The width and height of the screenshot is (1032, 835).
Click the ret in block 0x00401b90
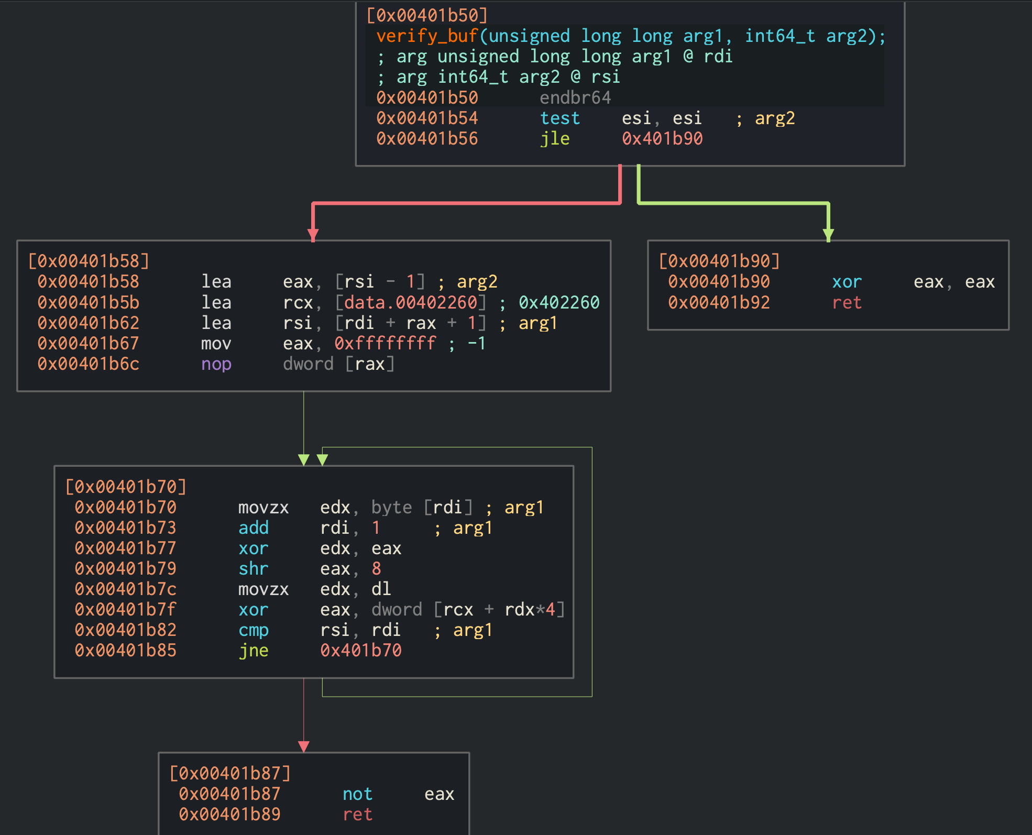(847, 303)
